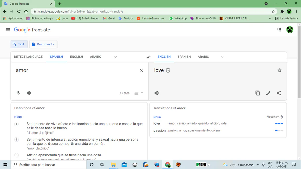This screenshot has width=301, height=169.
Task: Open Task View in the taskbar
Action: point(102,165)
